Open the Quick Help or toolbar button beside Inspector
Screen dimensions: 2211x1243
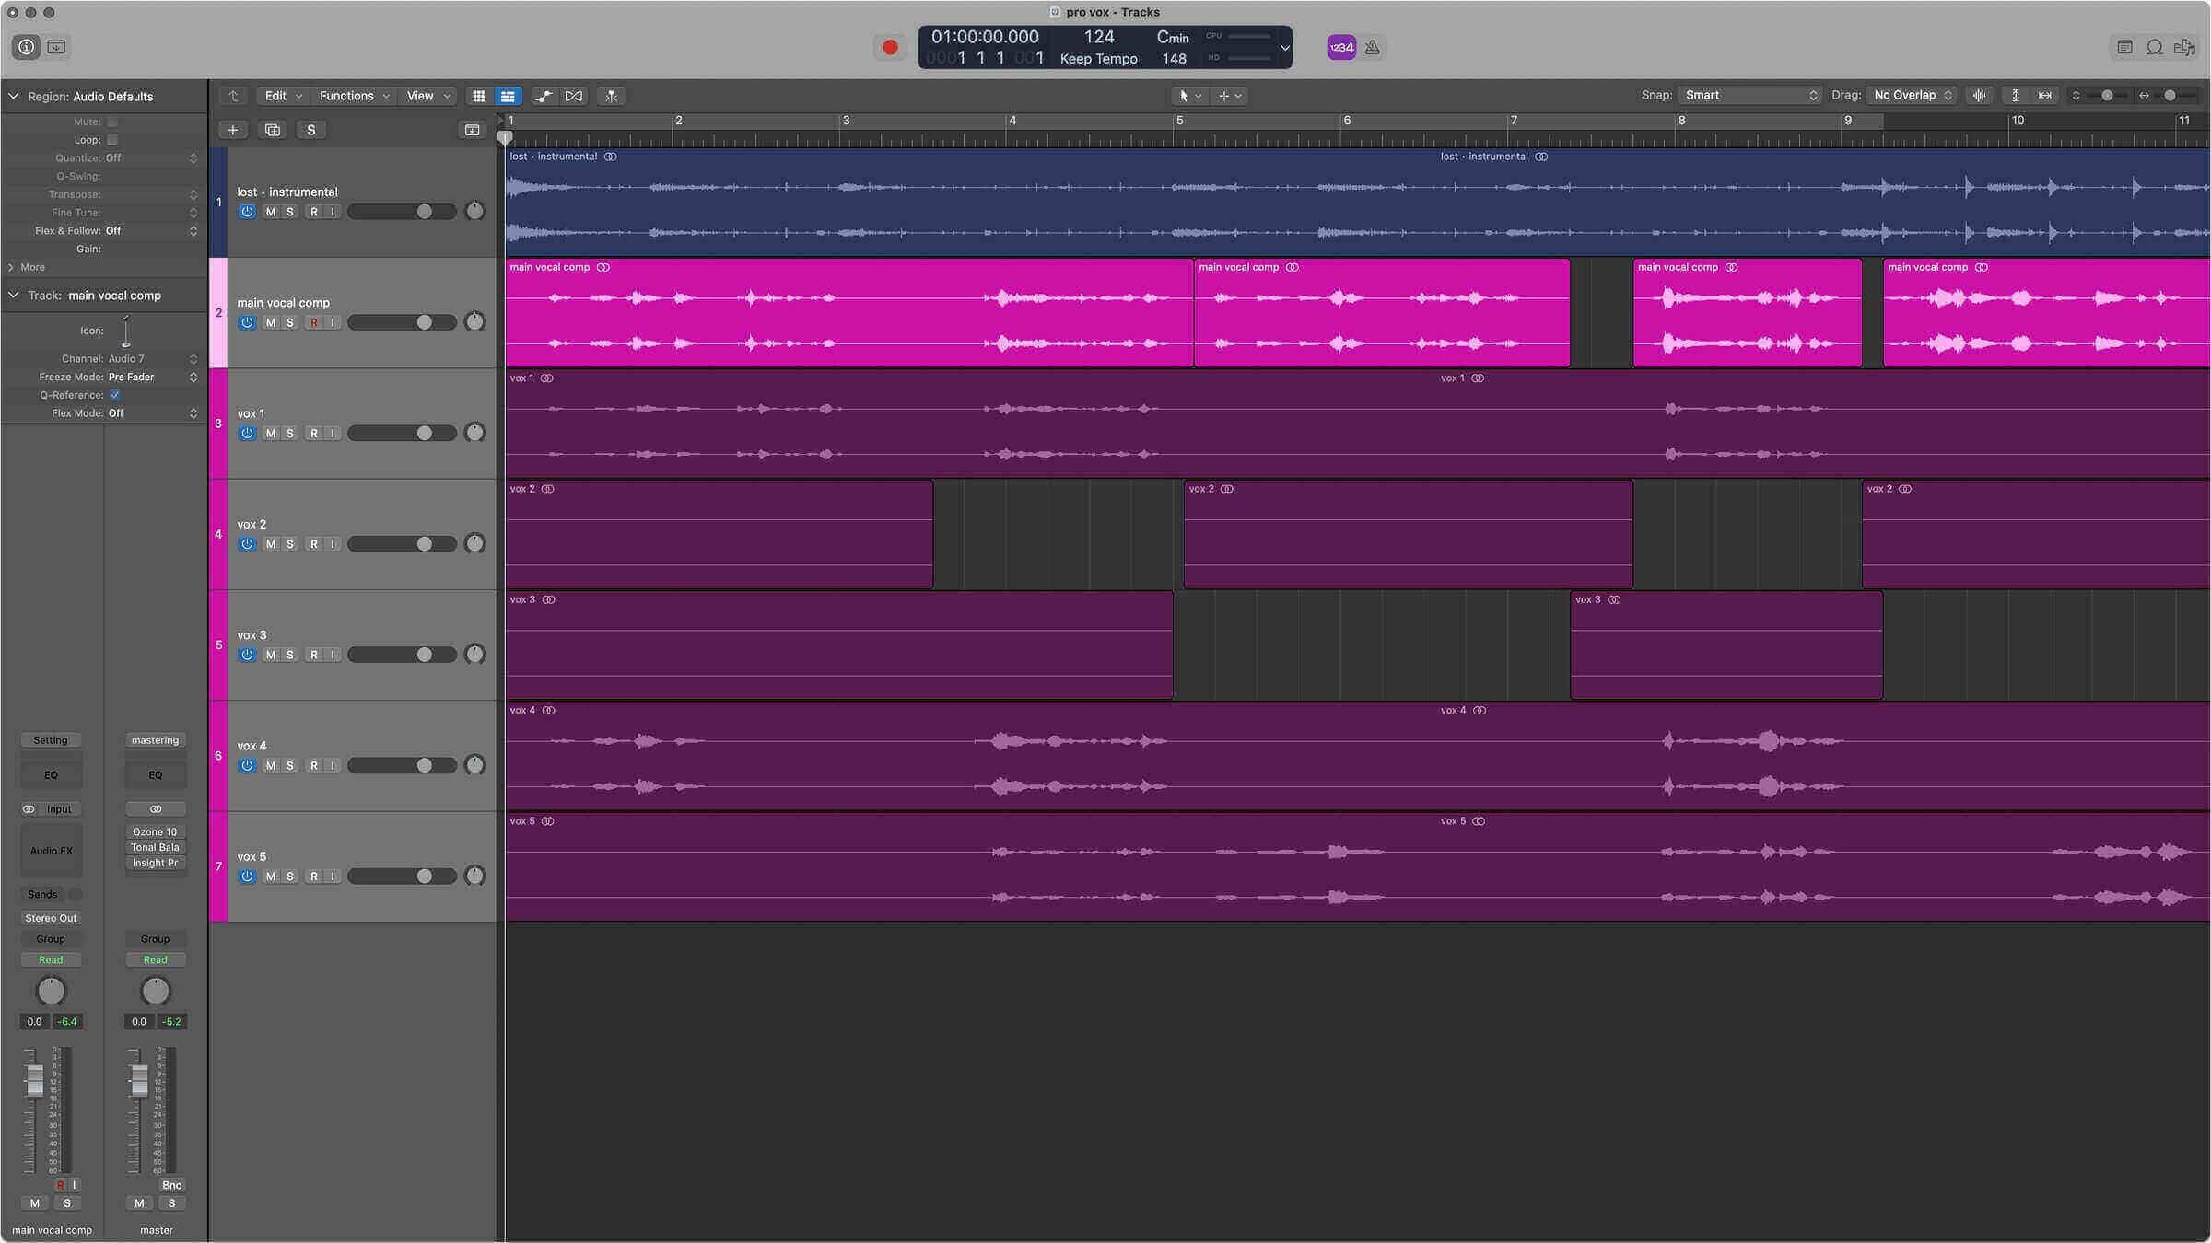coord(56,47)
